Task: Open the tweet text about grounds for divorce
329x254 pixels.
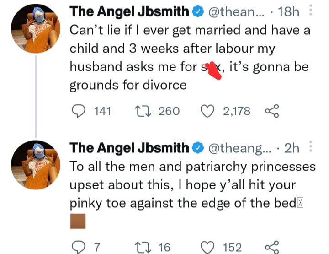Action: coord(183,57)
